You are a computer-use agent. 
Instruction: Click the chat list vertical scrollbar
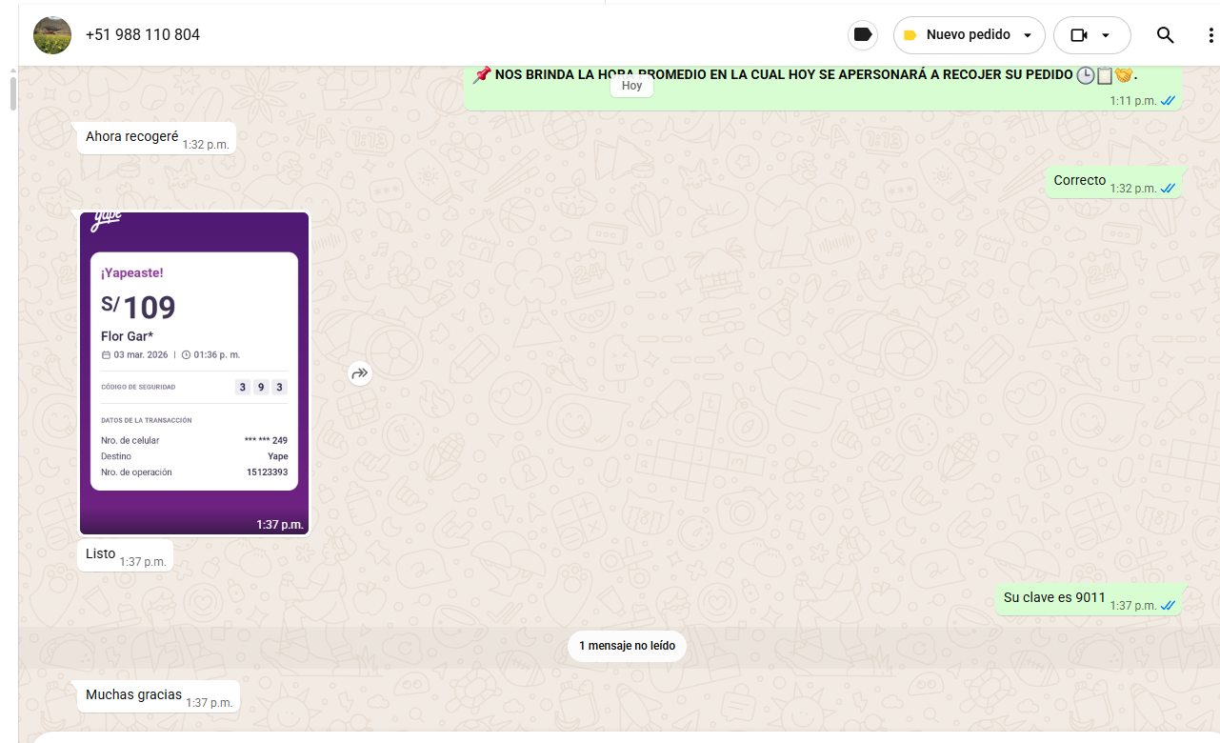click(12, 93)
